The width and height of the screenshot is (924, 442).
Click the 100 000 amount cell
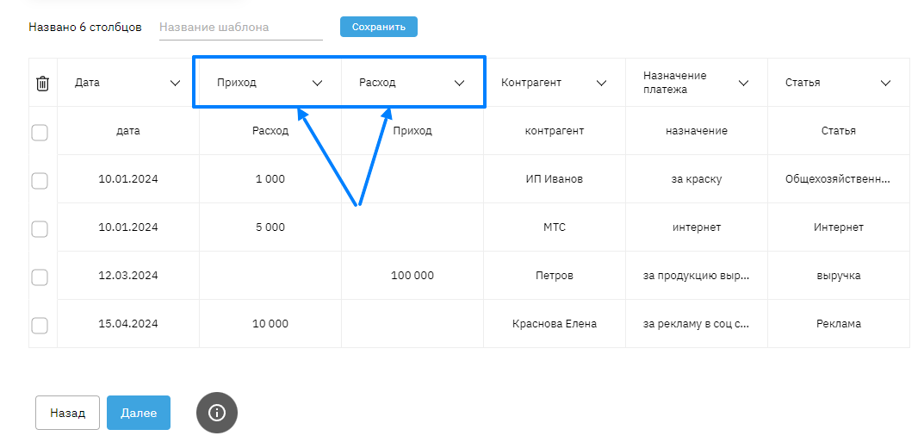412,276
